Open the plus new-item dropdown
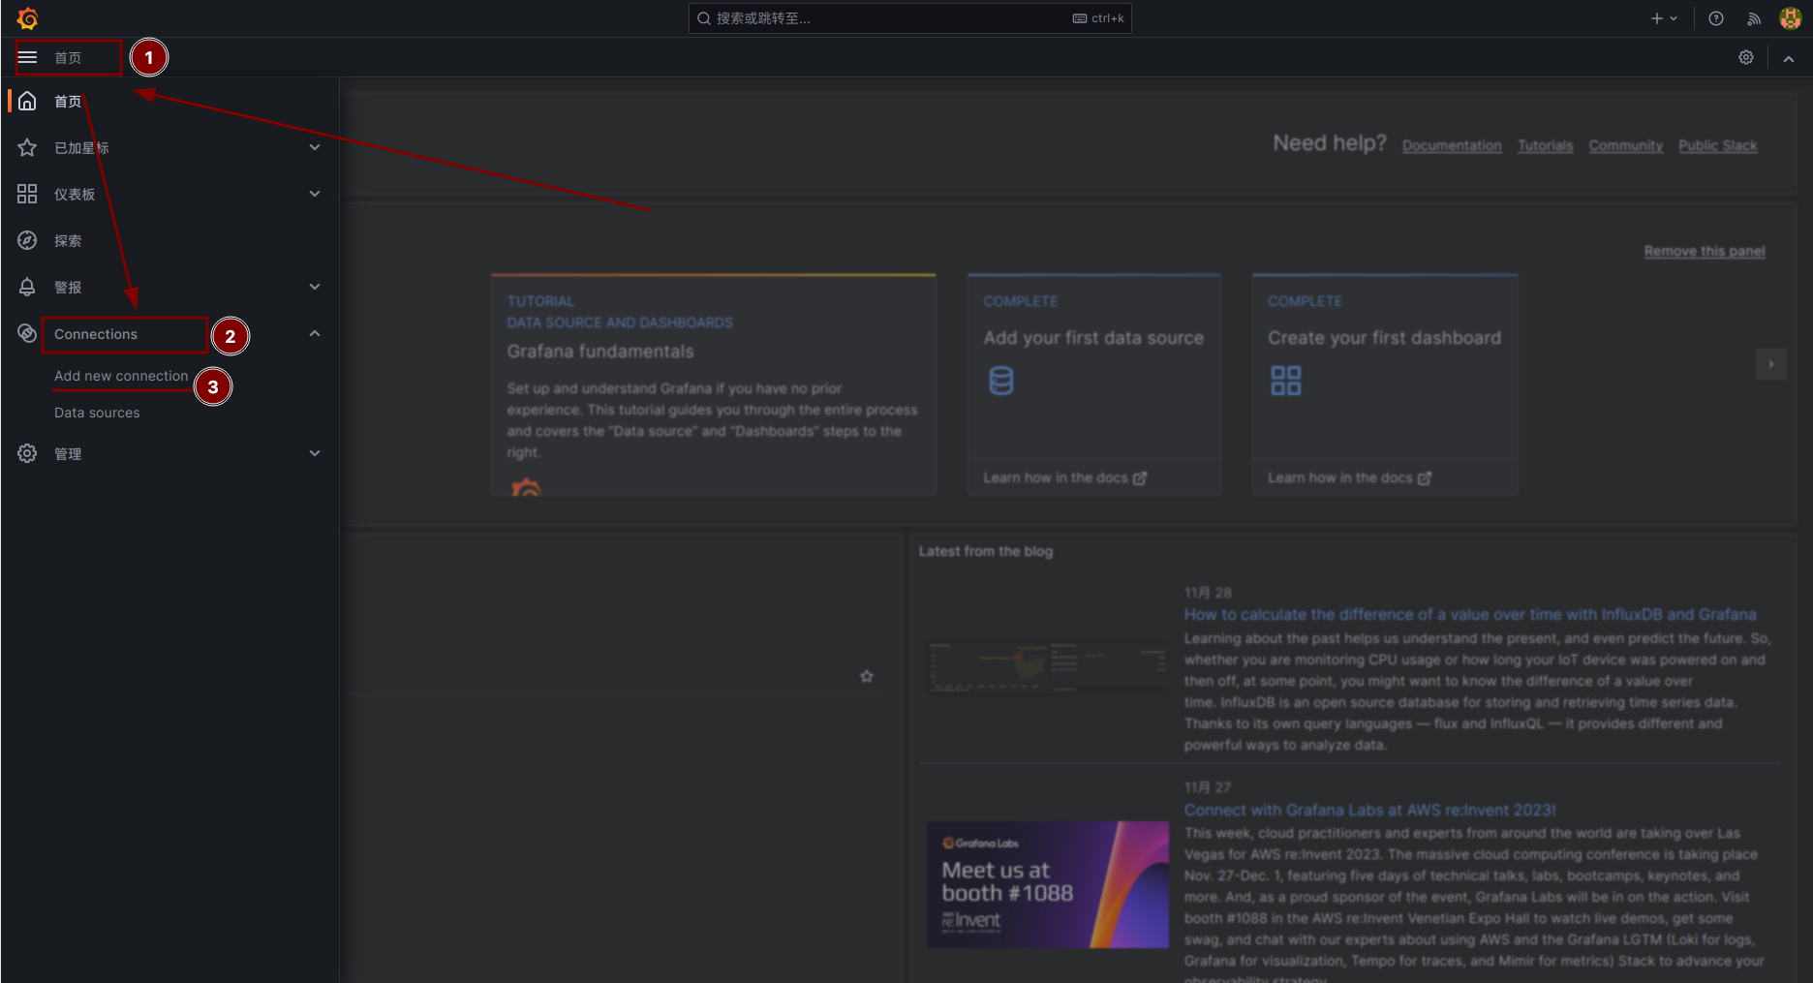Image resolution: width=1813 pixels, height=983 pixels. 1663,18
